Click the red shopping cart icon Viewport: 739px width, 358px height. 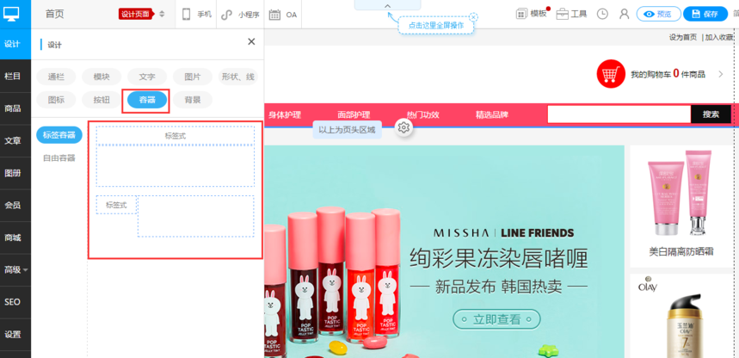611,74
